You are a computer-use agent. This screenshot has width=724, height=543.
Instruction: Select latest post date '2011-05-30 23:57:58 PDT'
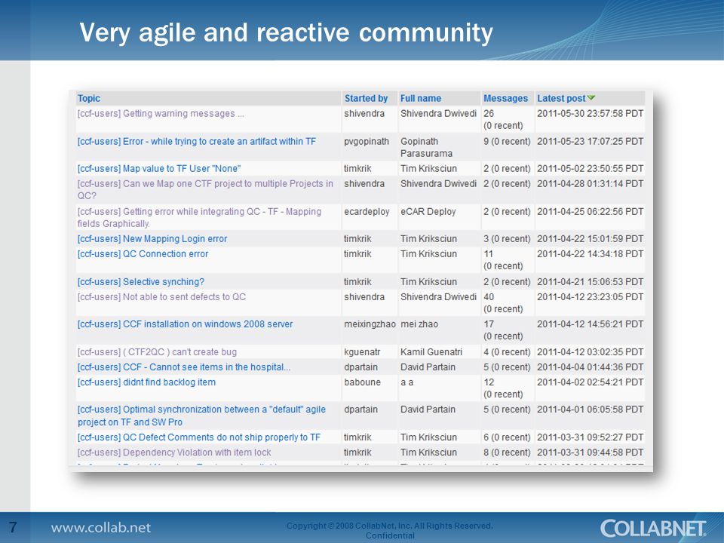(x=590, y=114)
